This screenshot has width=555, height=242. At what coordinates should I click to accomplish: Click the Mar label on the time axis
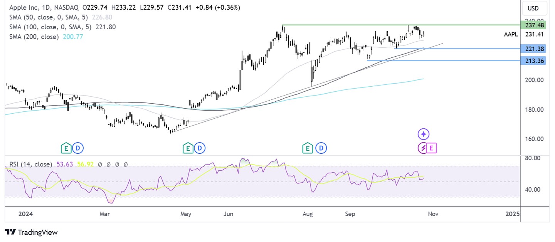coord(105,214)
